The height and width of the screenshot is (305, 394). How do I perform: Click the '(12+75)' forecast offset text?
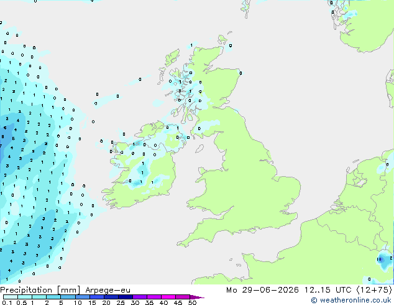tap(374, 290)
